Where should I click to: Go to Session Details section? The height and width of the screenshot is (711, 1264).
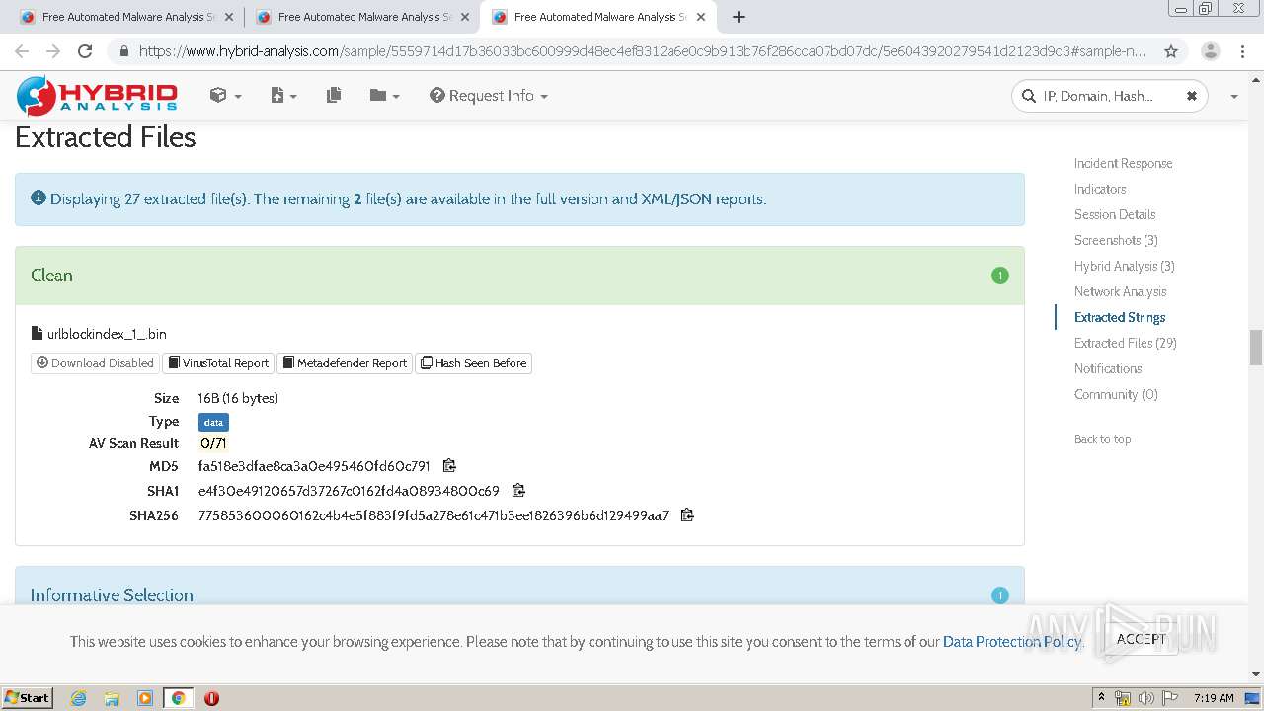(1115, 214)
